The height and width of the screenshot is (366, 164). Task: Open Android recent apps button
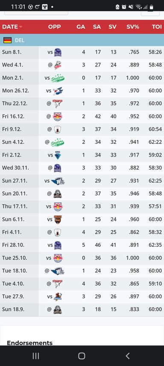[x=36, y=356]
